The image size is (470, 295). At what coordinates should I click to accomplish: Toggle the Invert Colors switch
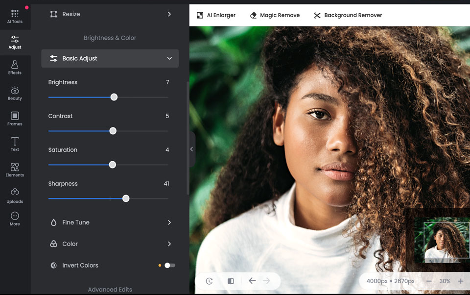[170, 265]
